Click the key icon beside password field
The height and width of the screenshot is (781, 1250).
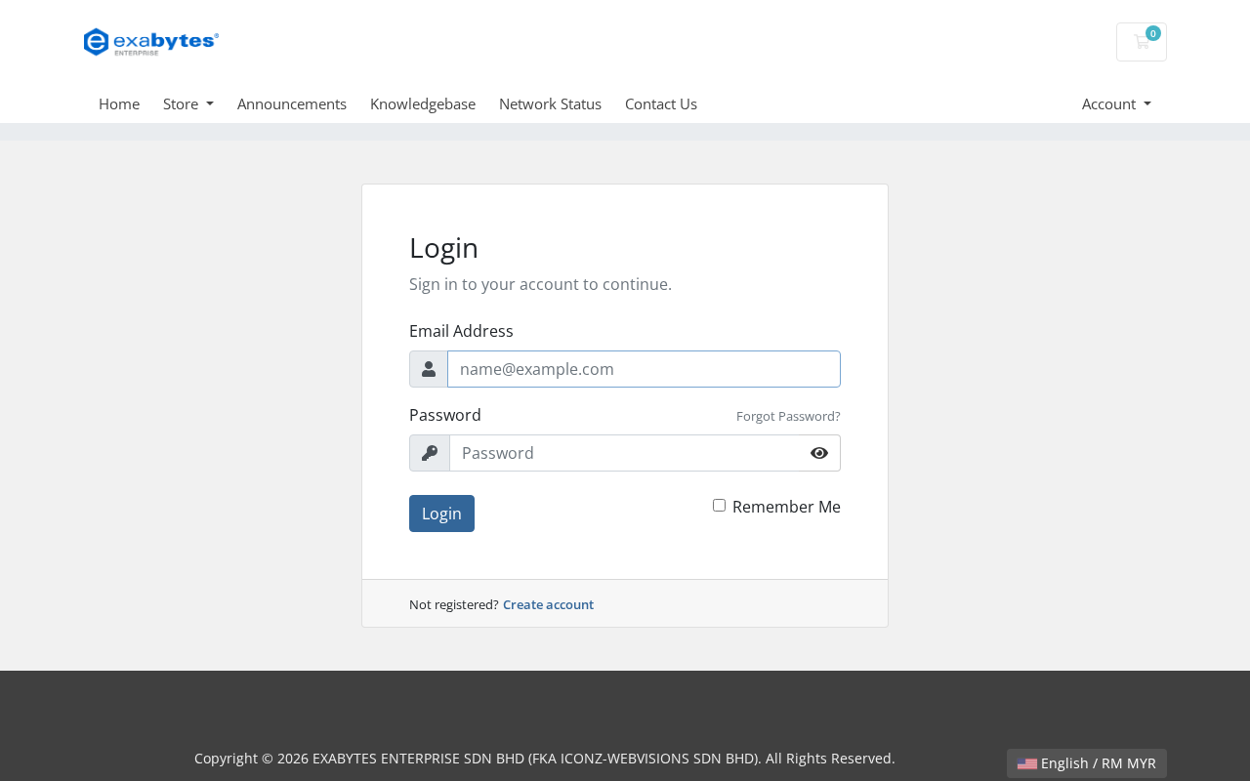click(430, 453)
